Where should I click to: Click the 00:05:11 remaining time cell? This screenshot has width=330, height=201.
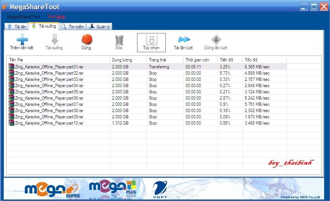click(193, 67)
